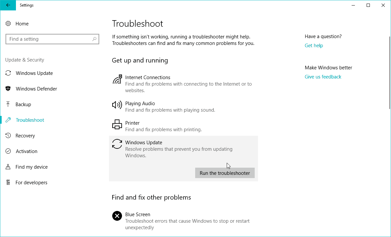This screenshot has height=237, width=391.
Task: Focus the Find a setting search box
Action: pyautogui.click(x=52, y=39)
